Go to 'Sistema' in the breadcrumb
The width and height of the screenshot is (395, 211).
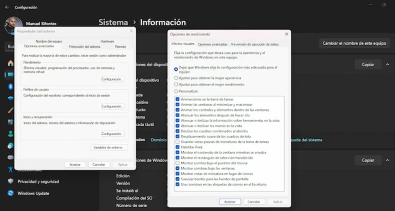113,22
